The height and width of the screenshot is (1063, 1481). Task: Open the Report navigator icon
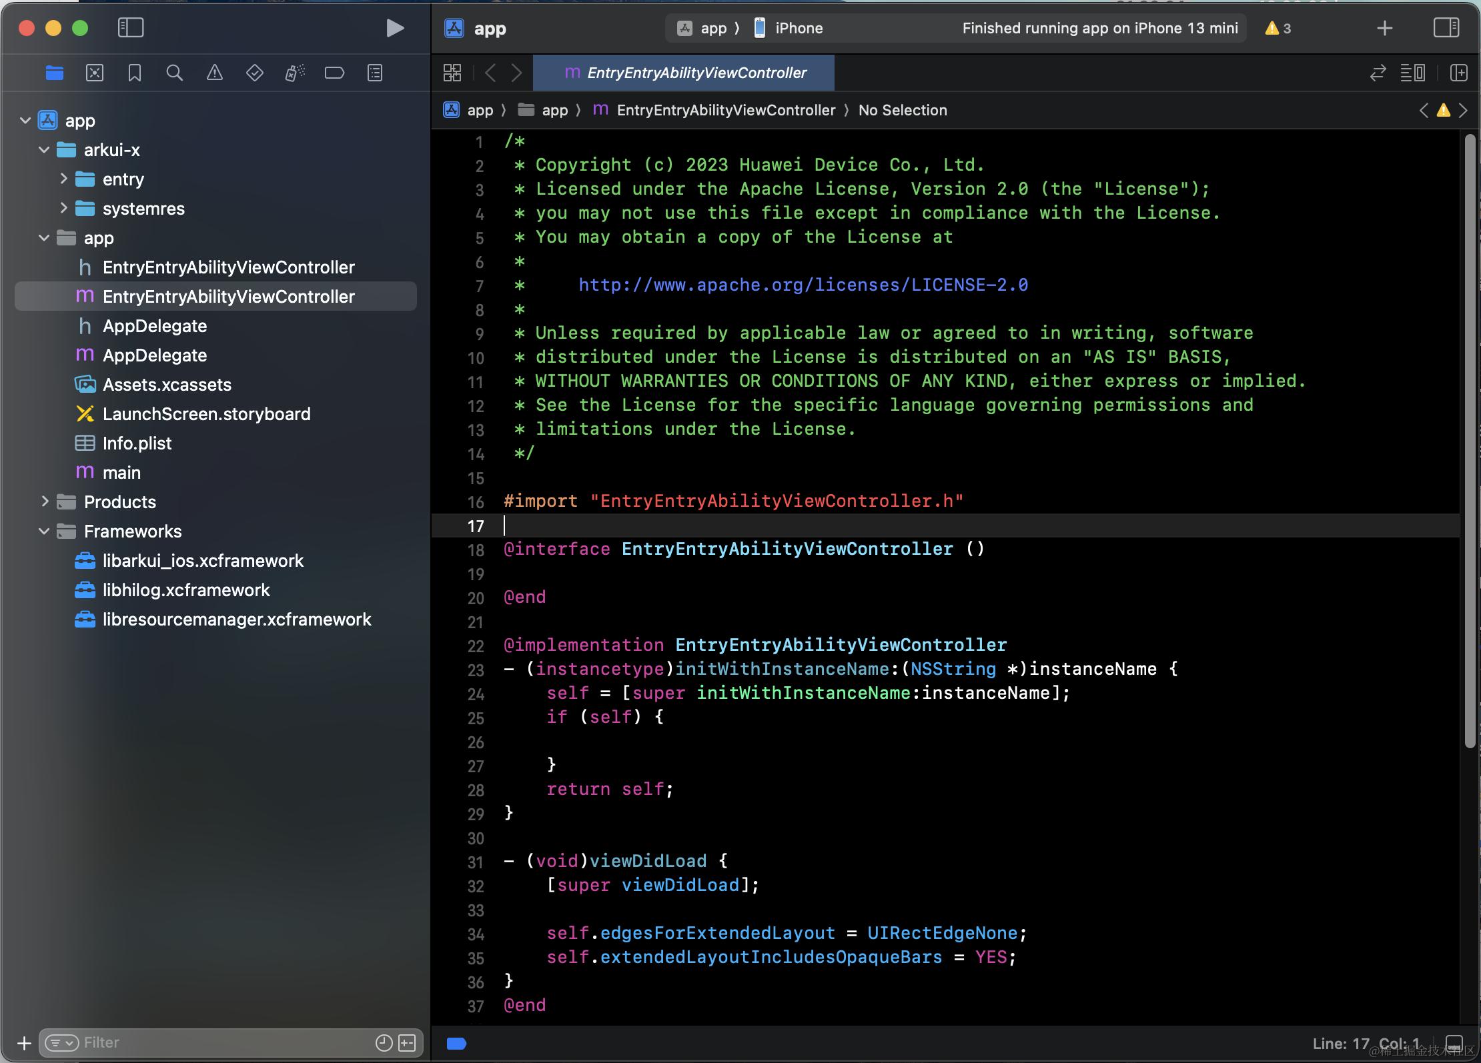tap(375, 73)
